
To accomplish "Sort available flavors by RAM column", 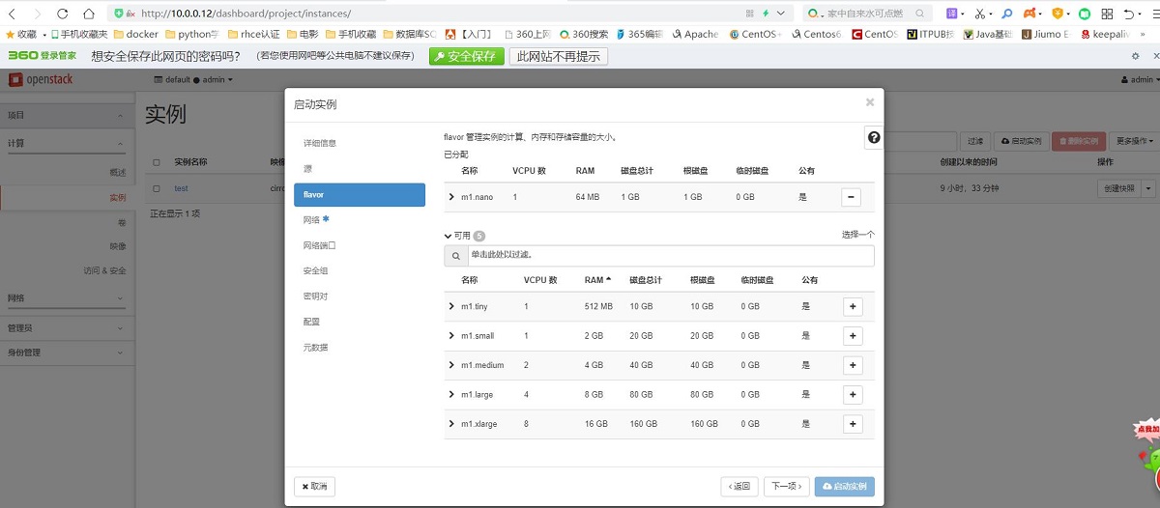I will coord(597,280).
